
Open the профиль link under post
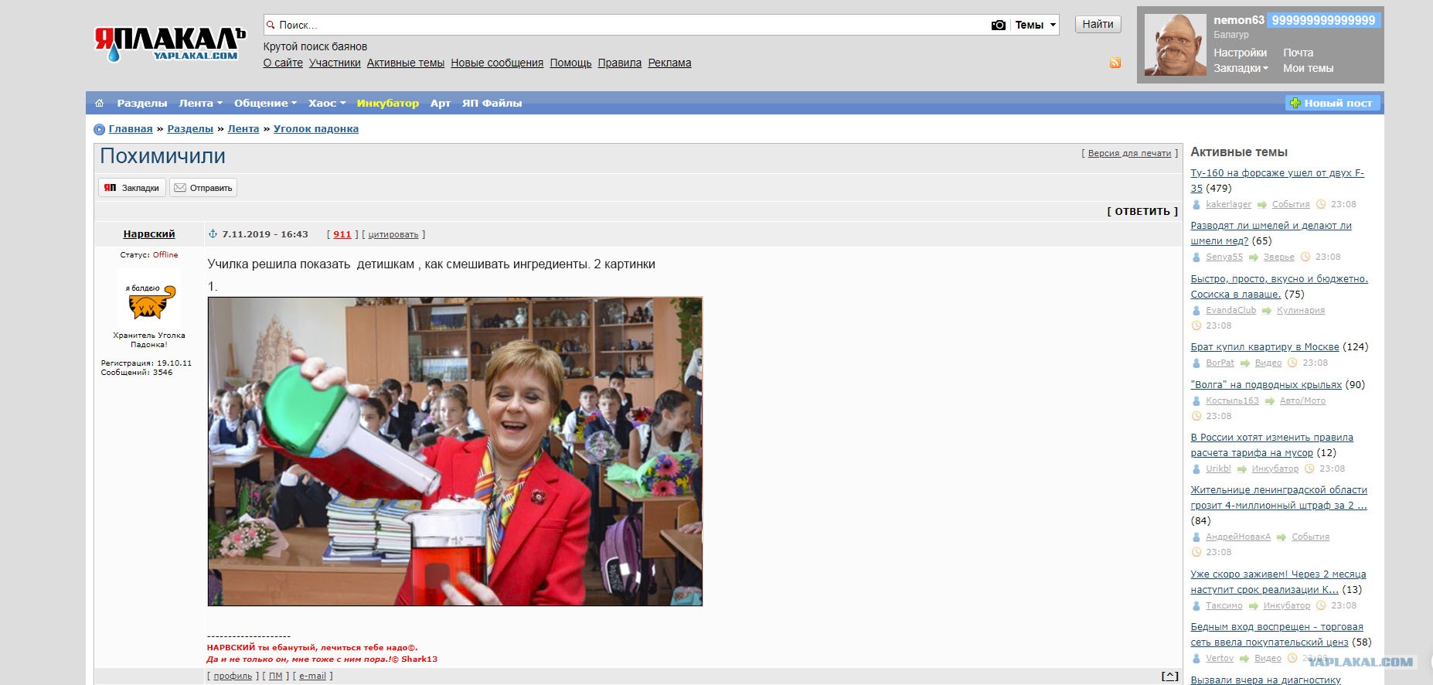(x=233, y=676)
